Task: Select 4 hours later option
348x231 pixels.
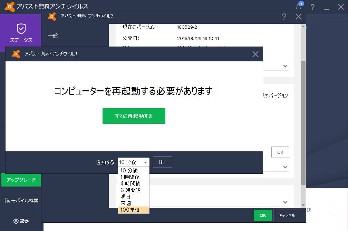Action: [x=134, y=183]
